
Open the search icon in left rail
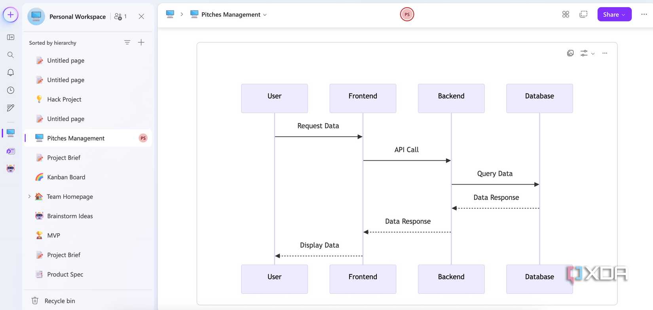[x=11, y=55]
